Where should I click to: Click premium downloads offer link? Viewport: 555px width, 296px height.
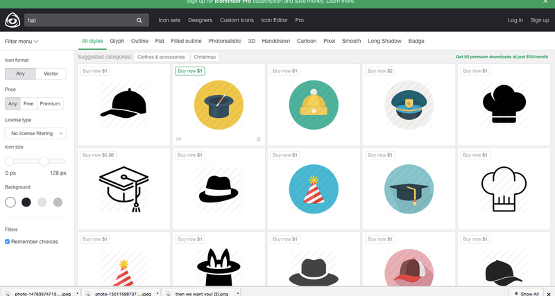502,57
